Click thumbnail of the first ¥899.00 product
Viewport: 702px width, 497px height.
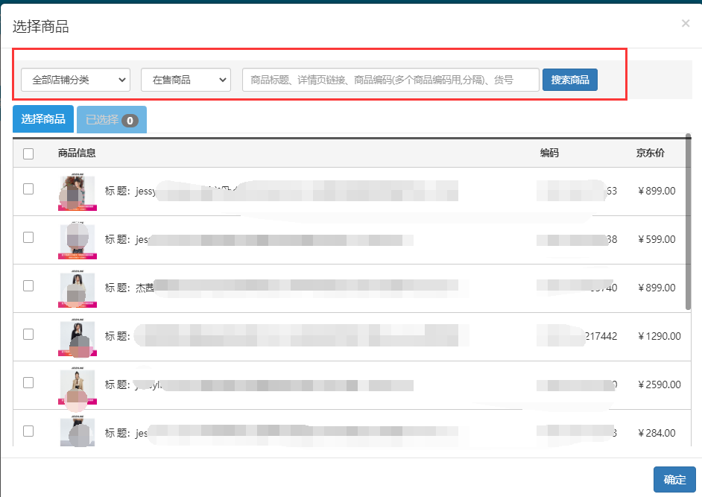coord(77,192)
